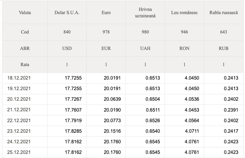This screenshot has height=158, width=245.
Task: Click the currency code 643 cell
Action: tap(224, 32)
